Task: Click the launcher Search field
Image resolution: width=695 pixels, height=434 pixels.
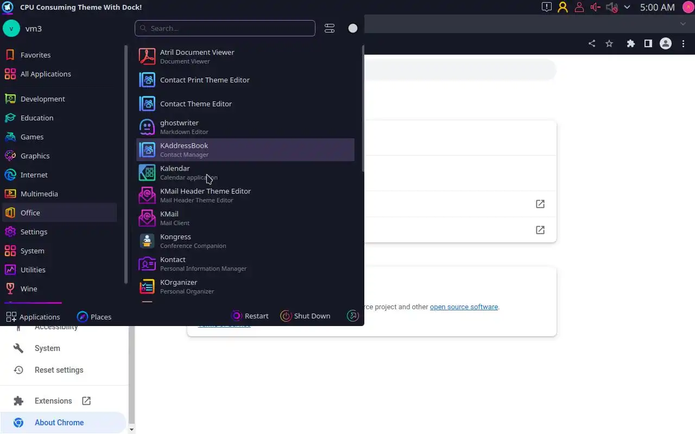Action: point(225,28)
